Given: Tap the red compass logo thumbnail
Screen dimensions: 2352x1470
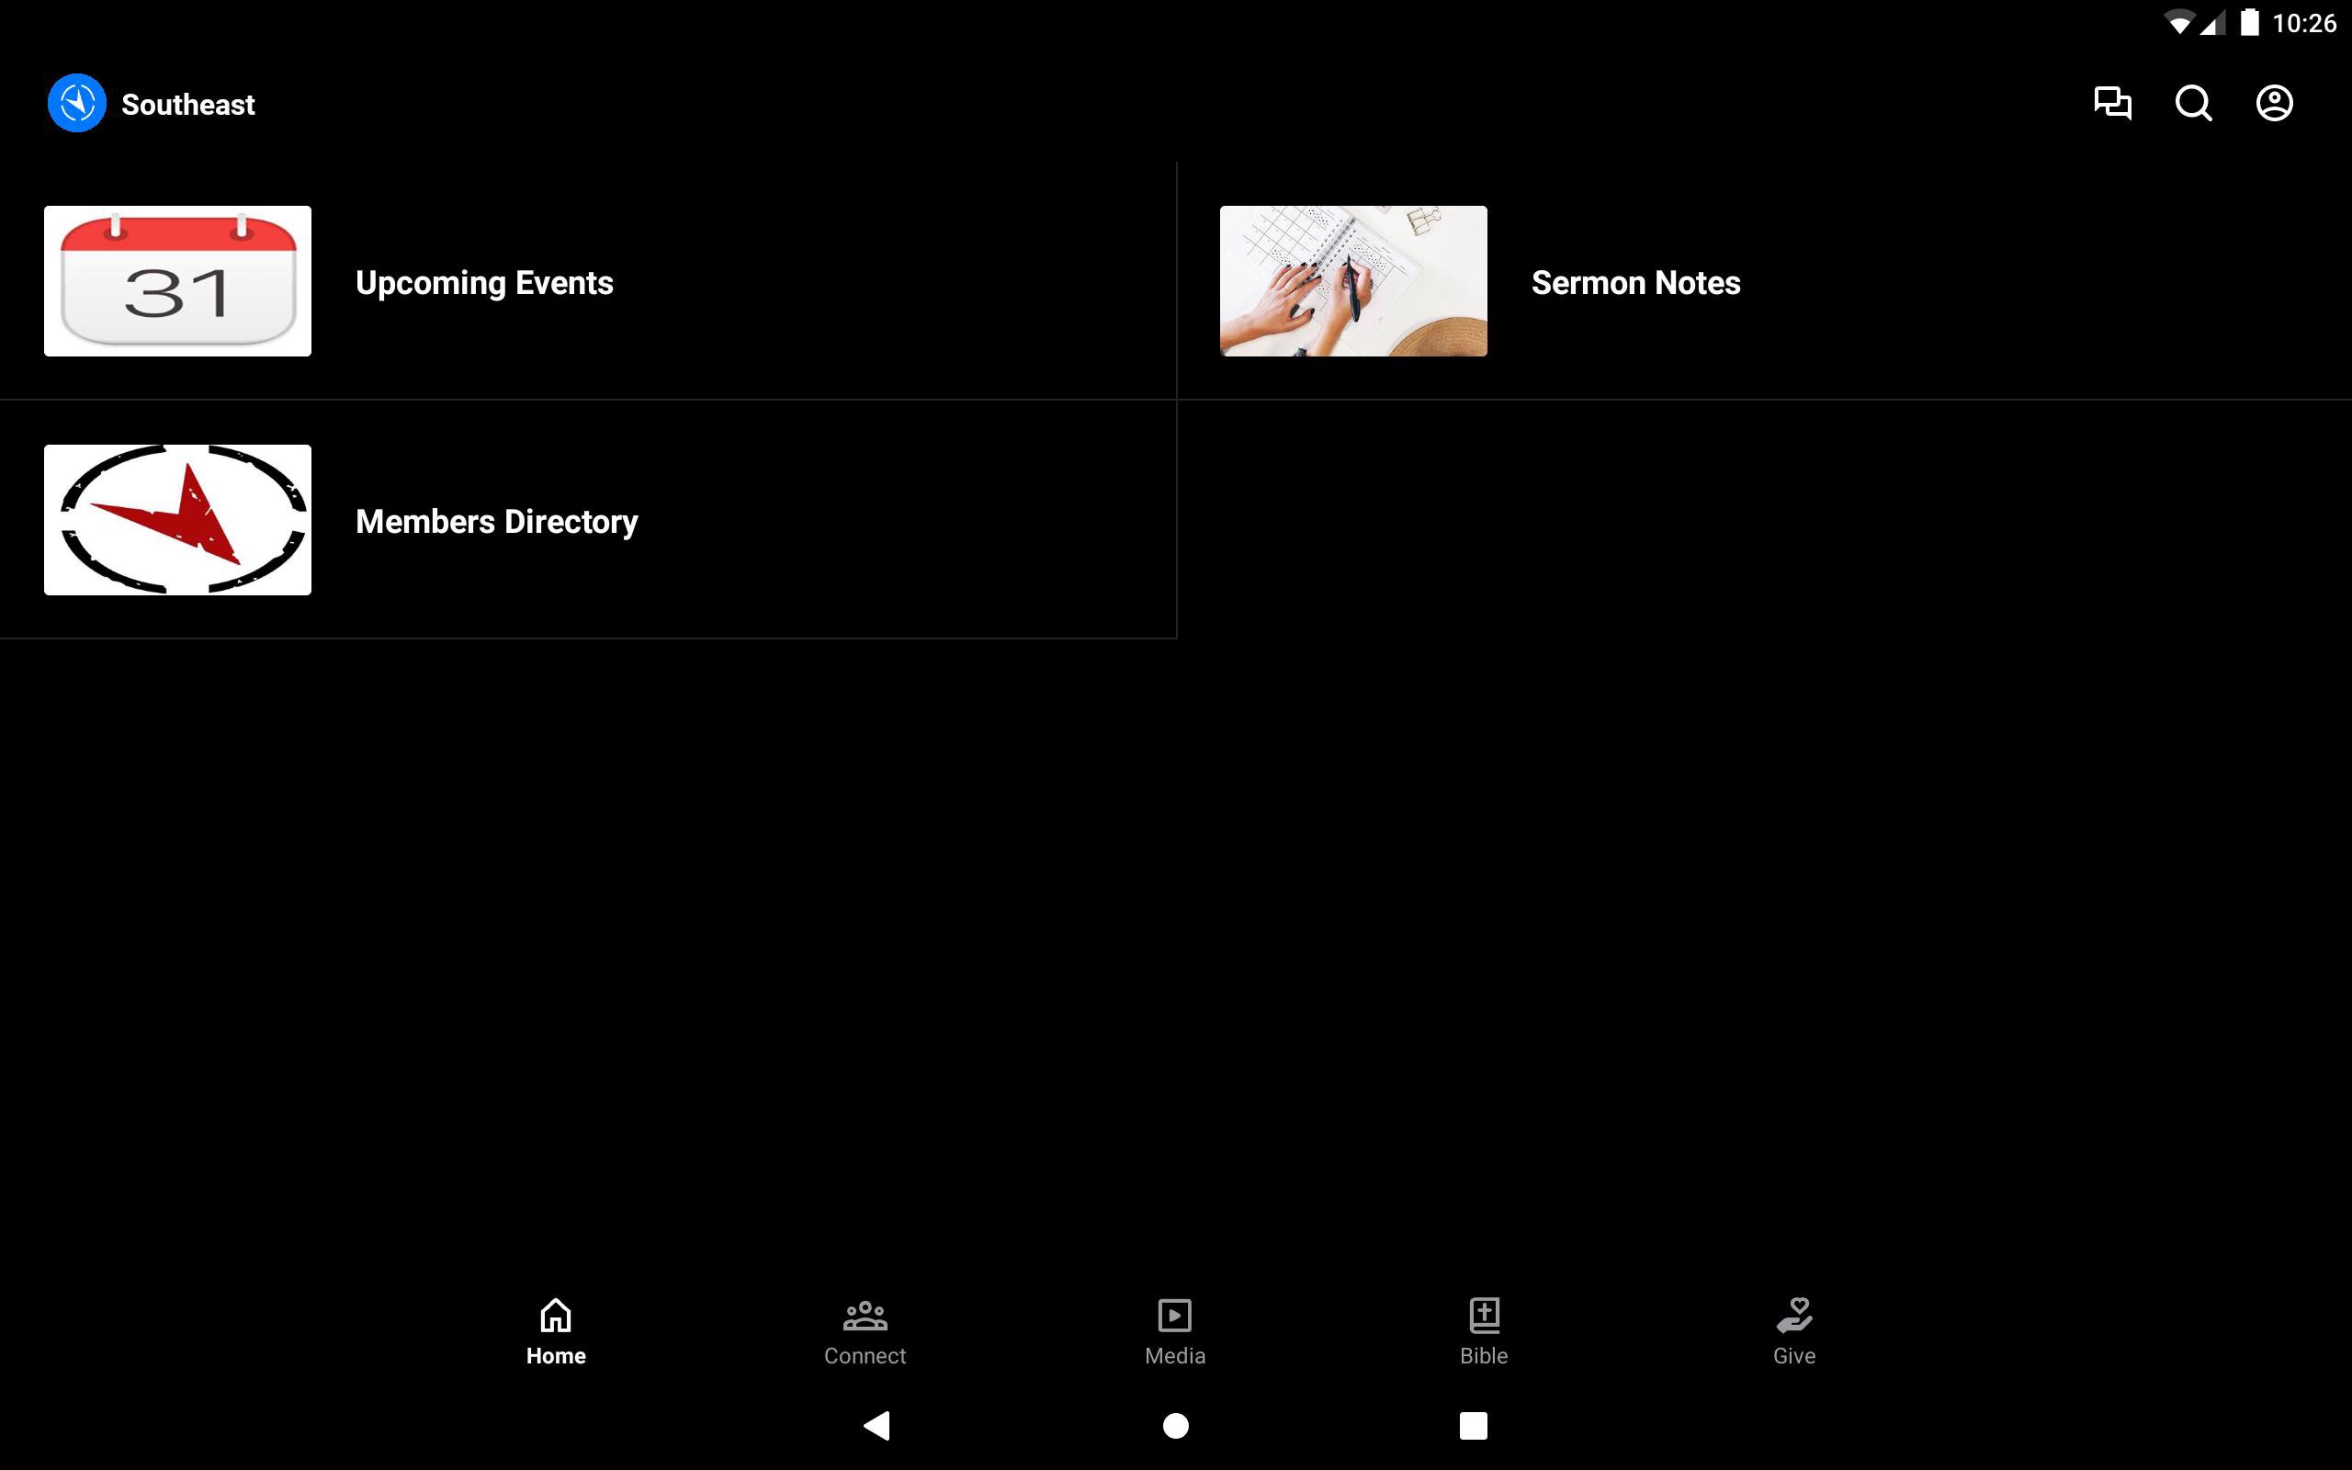Looking at the screenshot, I should [x=178, y=520].
